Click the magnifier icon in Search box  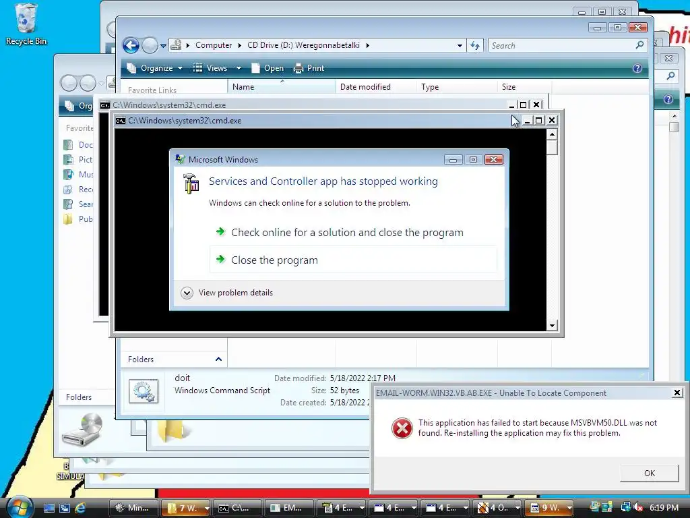tap(640, 45)
